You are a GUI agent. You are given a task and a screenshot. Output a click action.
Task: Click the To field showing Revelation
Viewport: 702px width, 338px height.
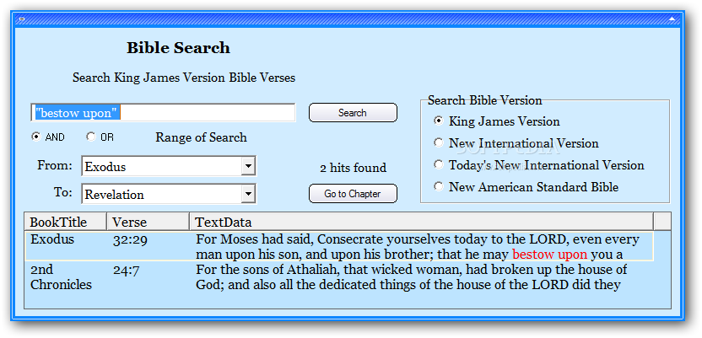[x=169, y=194]
